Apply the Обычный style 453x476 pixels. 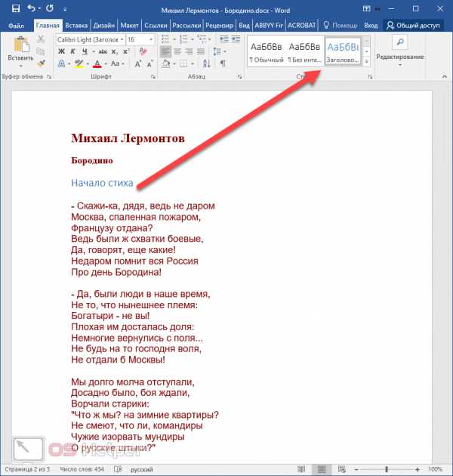pos(266,51)
